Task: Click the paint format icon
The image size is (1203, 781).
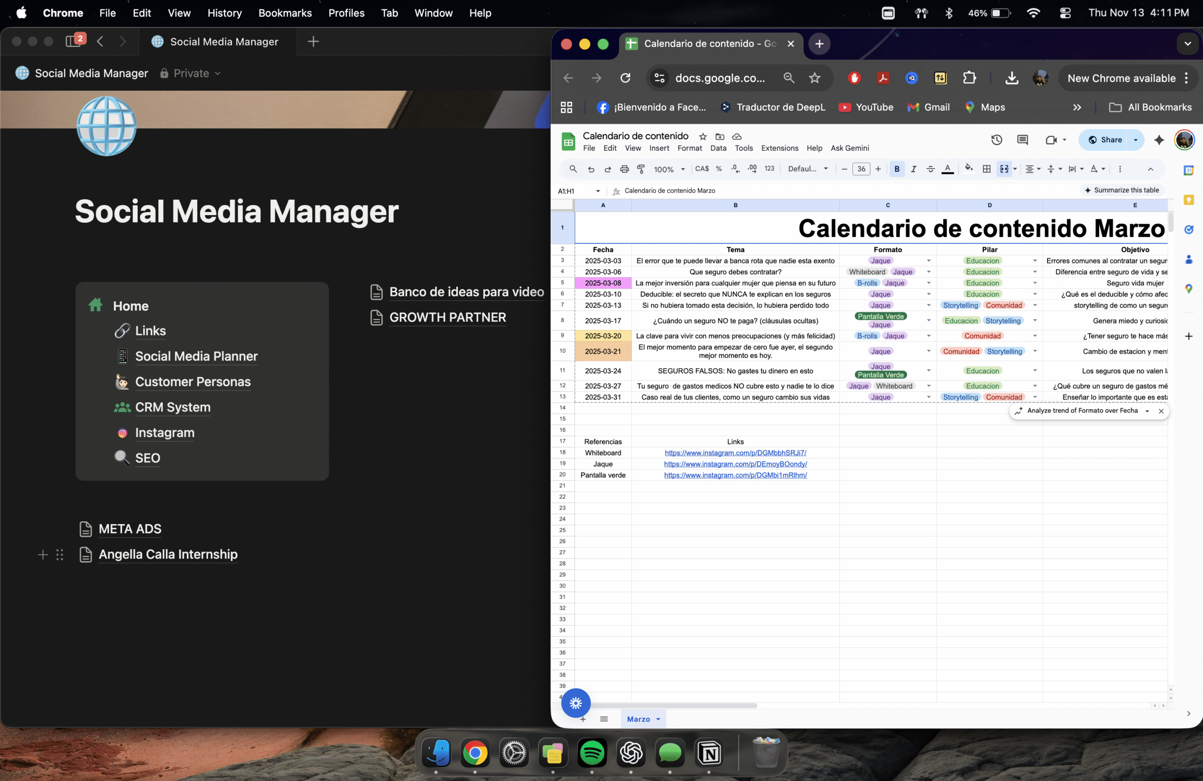Action: click(641, 169)
